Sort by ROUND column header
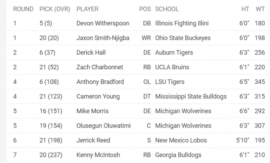Screen dimensions: 270x163 [x=23, y=9]
